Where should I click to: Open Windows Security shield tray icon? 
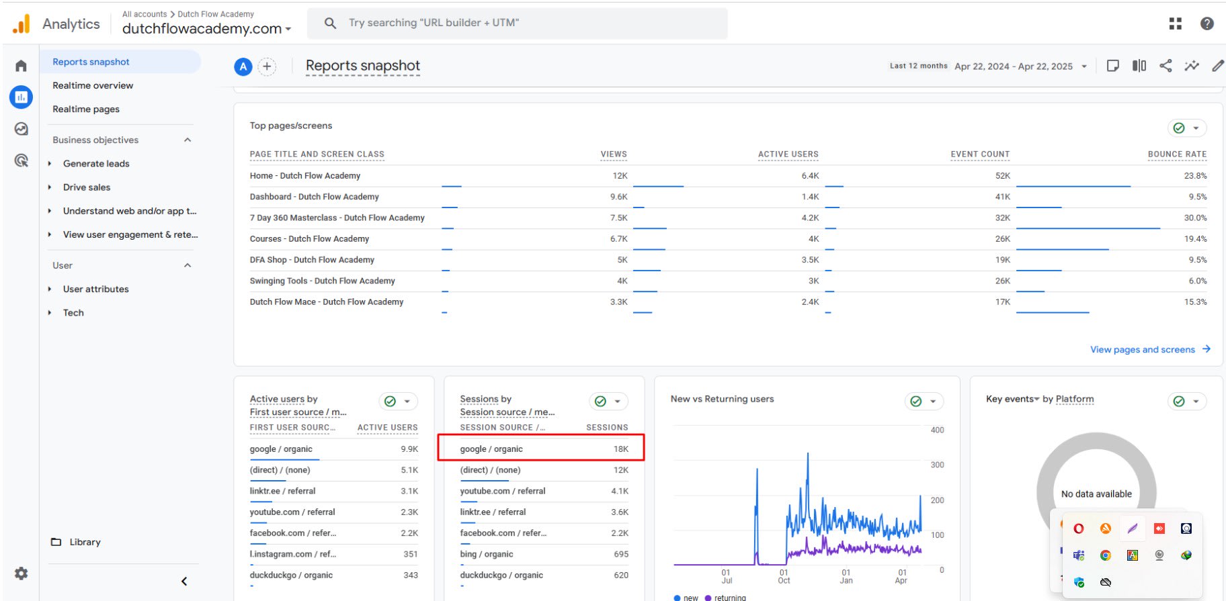click(1078, 582)
